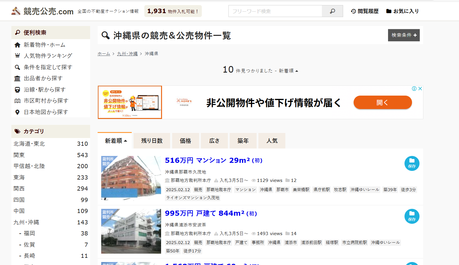
Task: Open the 人気物件ランキング sidebar link
Action: click(48, 56)
